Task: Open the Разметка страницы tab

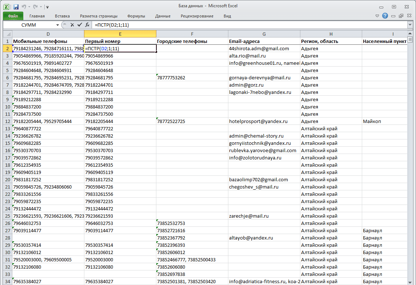Action: (x=99, y=16)
